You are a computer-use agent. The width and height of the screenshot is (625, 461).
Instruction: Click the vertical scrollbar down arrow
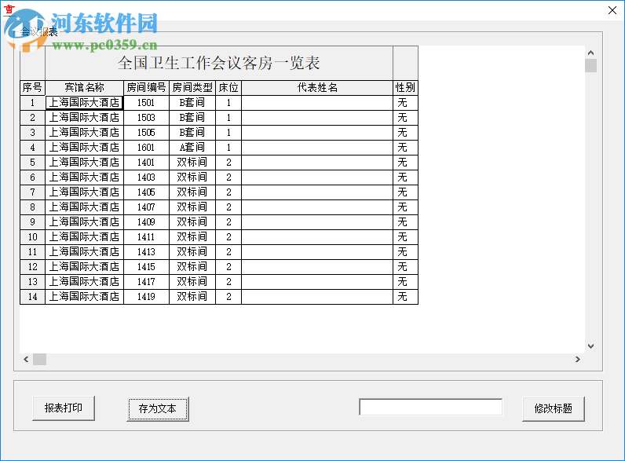click(x=590, y=346)
